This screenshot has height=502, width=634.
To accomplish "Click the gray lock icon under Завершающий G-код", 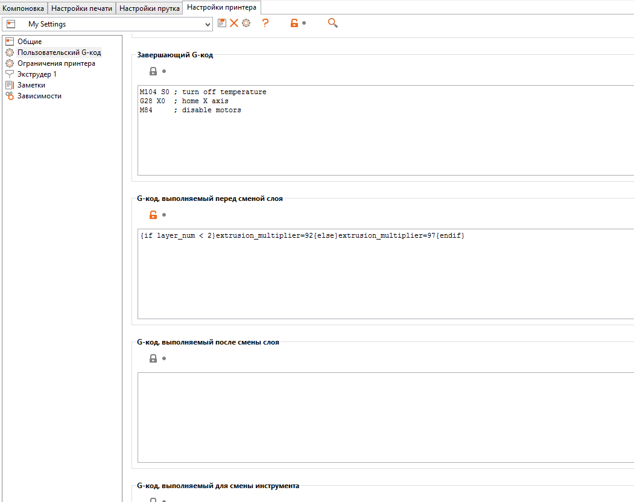I will [x=153, y=71].
